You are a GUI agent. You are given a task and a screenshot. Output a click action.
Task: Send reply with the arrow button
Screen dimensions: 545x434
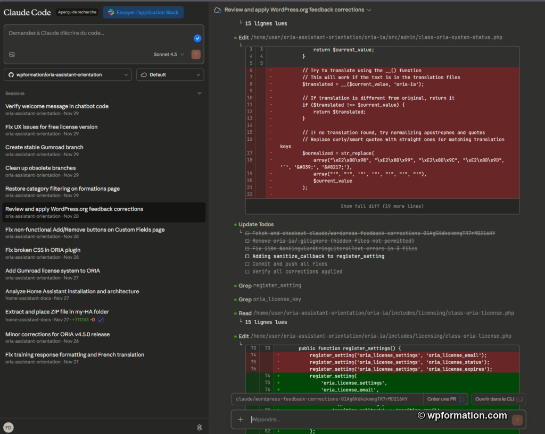click(517, 420)
